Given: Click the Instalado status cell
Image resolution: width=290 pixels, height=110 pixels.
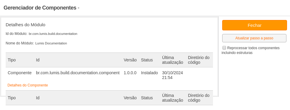Looking at the screenshot, I should pyautogui.click(x=149, y=73).
